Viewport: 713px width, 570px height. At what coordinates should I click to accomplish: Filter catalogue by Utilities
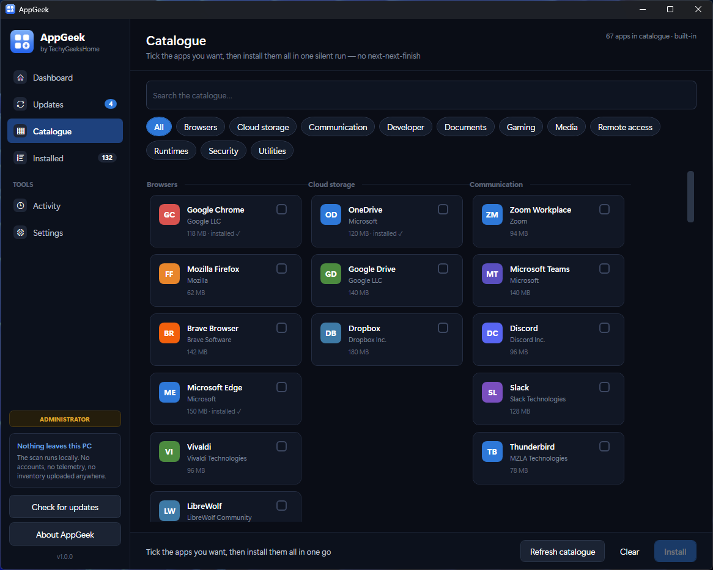point(272,151)
